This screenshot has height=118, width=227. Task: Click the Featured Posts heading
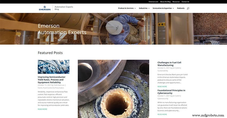pos(50,53)
